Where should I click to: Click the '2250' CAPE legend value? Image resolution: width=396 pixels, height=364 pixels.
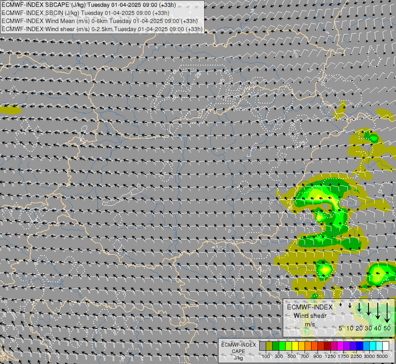pos(356,356)
